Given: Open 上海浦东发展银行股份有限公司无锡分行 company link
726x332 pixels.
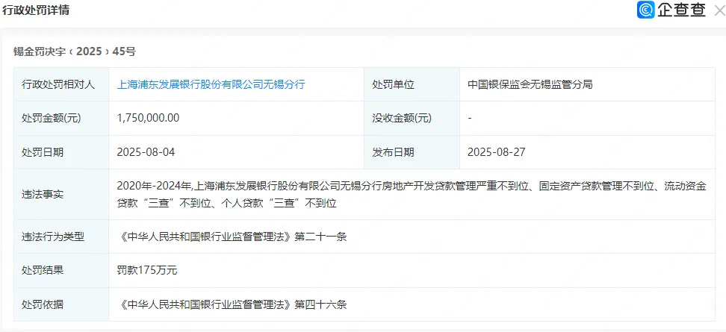Looking at the screenshot, I should [x=211, y=84].
